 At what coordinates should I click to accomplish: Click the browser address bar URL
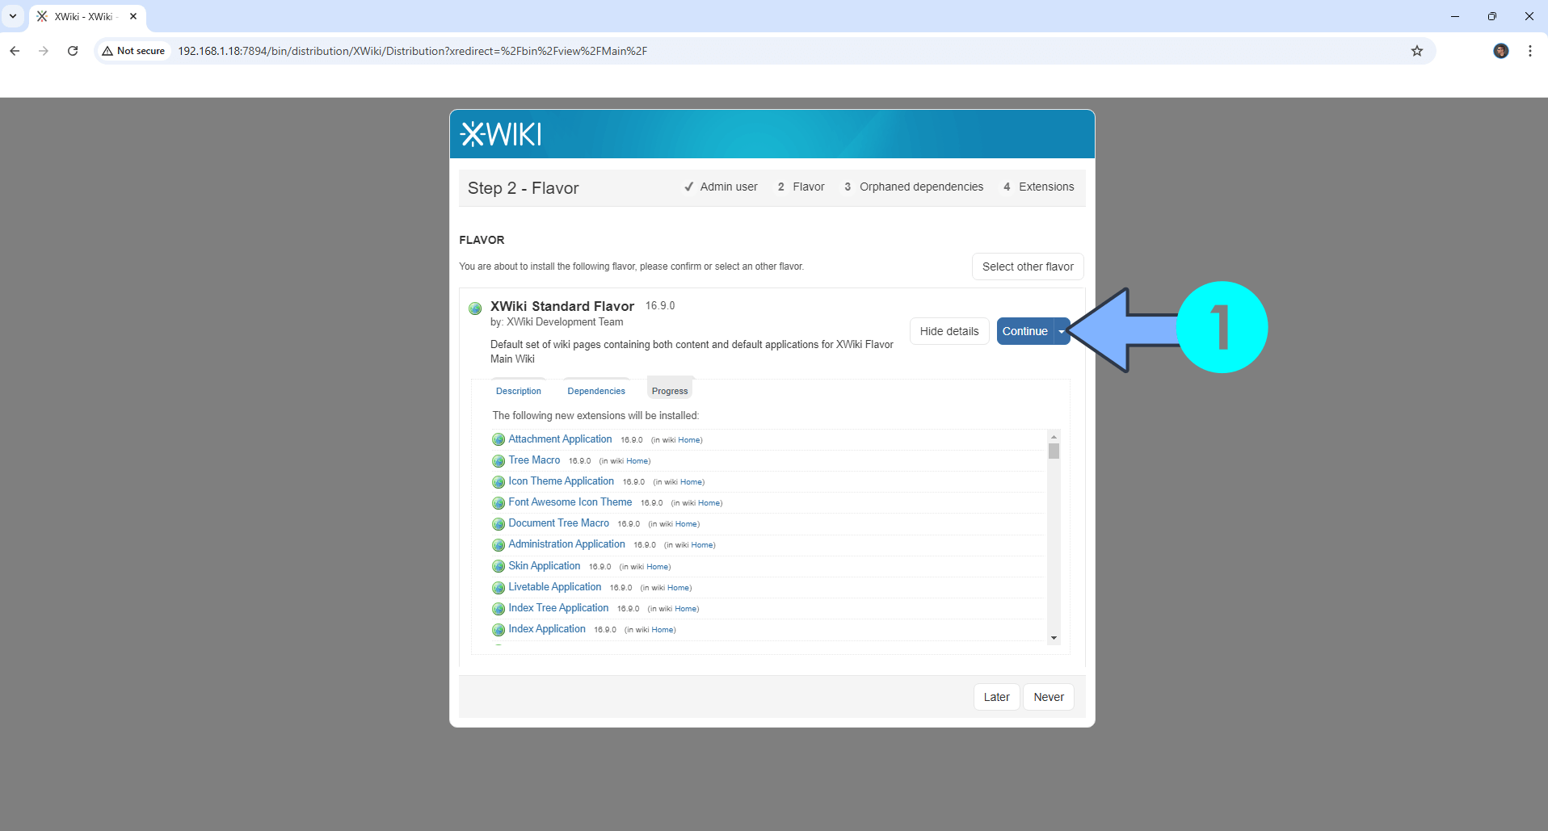coord(413,51)
